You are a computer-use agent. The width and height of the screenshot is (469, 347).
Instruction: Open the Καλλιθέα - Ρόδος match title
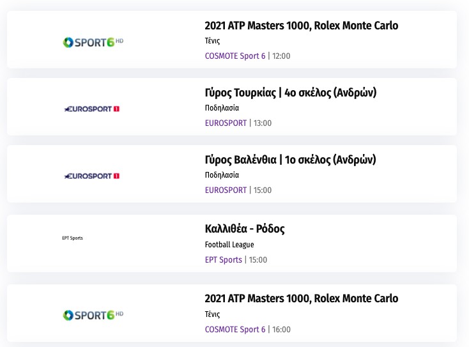coord(245,229)
